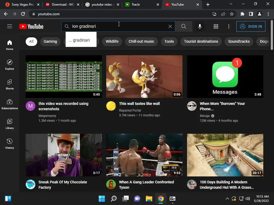Click the SIGN IN button
The height and width of the screenshot is (205, 274).
pos(251,26)
